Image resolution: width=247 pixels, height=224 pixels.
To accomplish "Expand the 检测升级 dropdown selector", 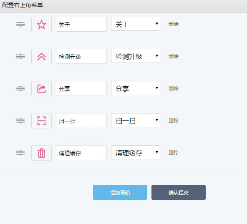I will [136, 56].
